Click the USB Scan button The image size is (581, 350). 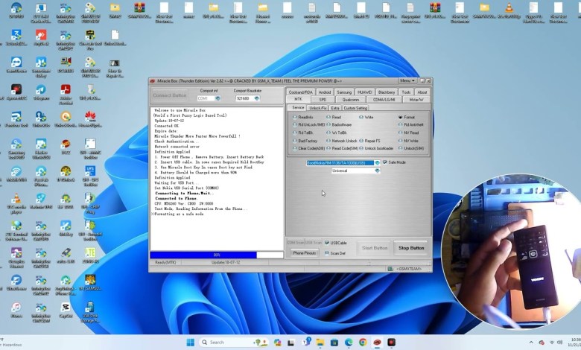pos(313,243)
